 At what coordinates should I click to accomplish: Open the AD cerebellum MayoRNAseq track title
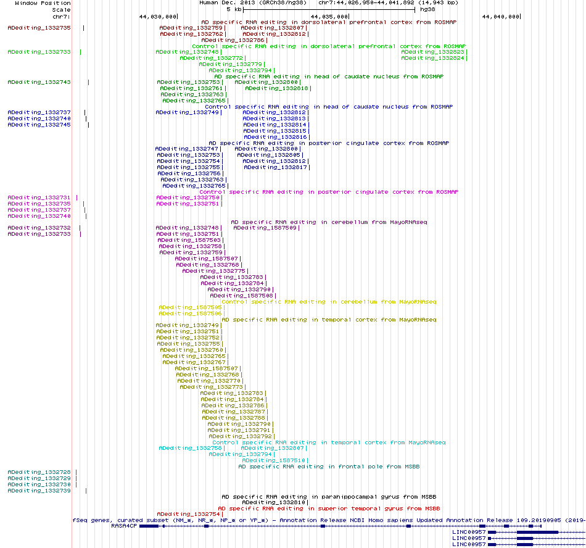(x=329, y=222)
